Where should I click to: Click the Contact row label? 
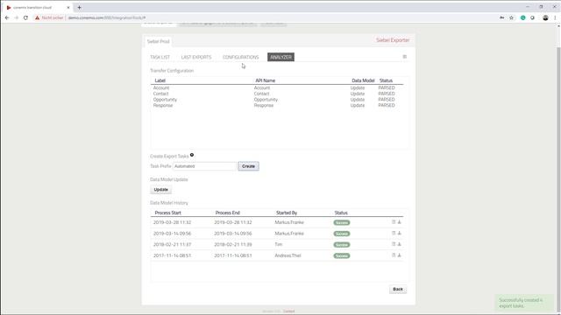[160, 94]
